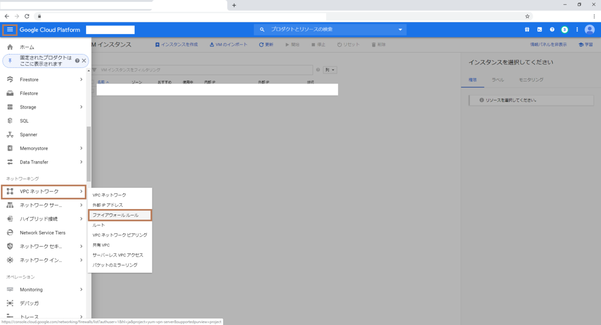Image resolution: width=601 pixels, height=325 pixels.
Task: Focus the VM インスタンス filter field
Action: pos(201,70)
